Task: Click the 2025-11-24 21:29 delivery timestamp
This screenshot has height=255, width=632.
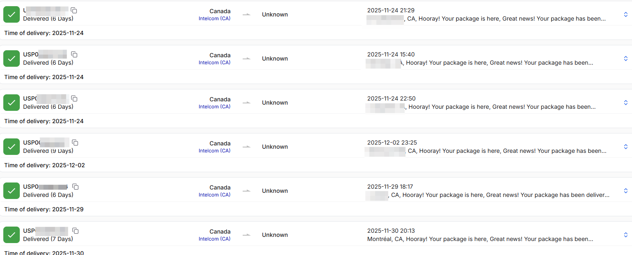Action: [x=391, y=10]
